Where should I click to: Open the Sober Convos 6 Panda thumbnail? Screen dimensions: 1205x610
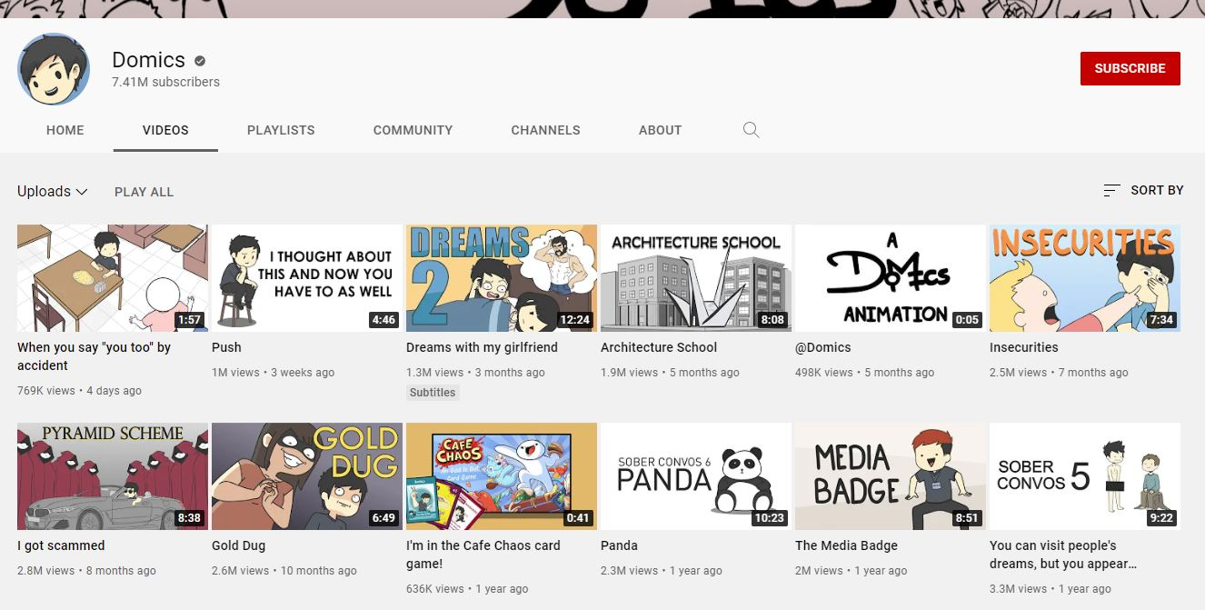(696, 476)
